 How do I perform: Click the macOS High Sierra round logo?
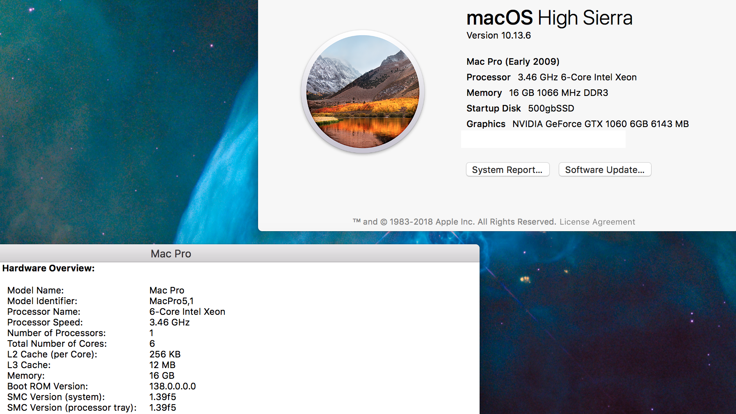click(363, 91)
